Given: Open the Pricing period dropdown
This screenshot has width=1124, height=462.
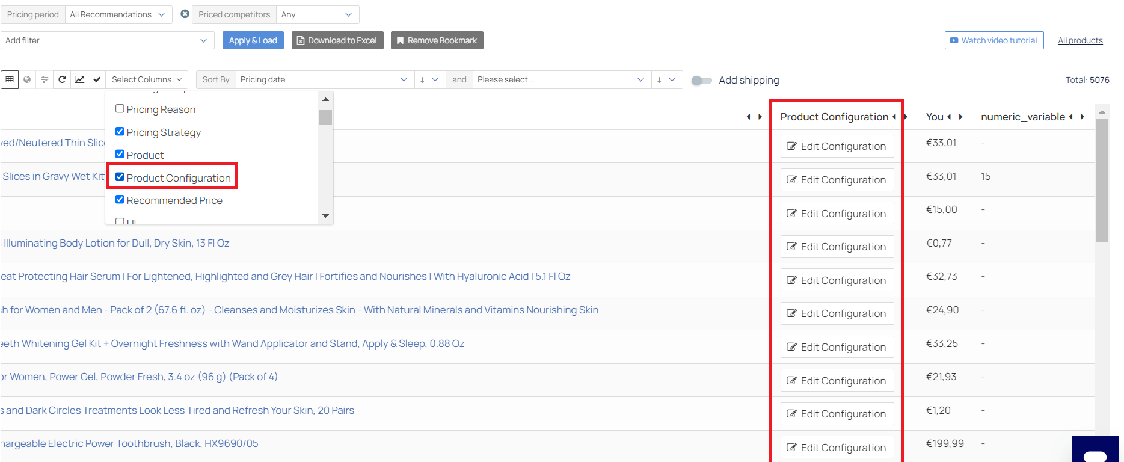Looking at the screenshot, I should tap(118, 14).
